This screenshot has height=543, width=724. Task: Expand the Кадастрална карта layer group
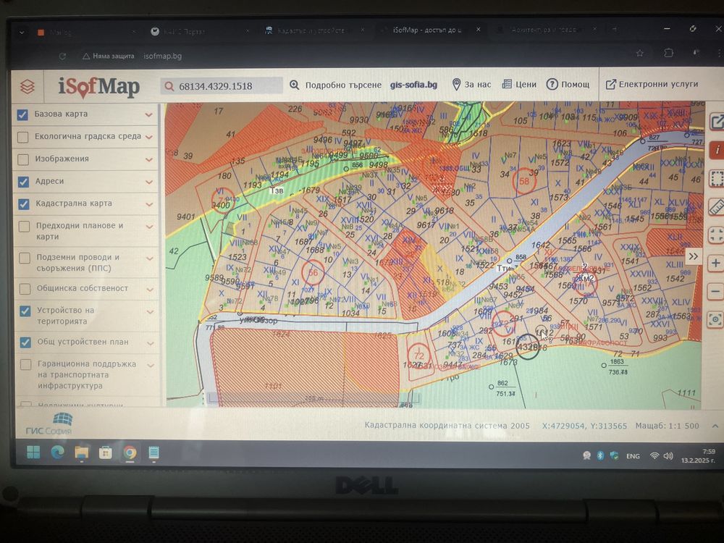tap(148, 204)
